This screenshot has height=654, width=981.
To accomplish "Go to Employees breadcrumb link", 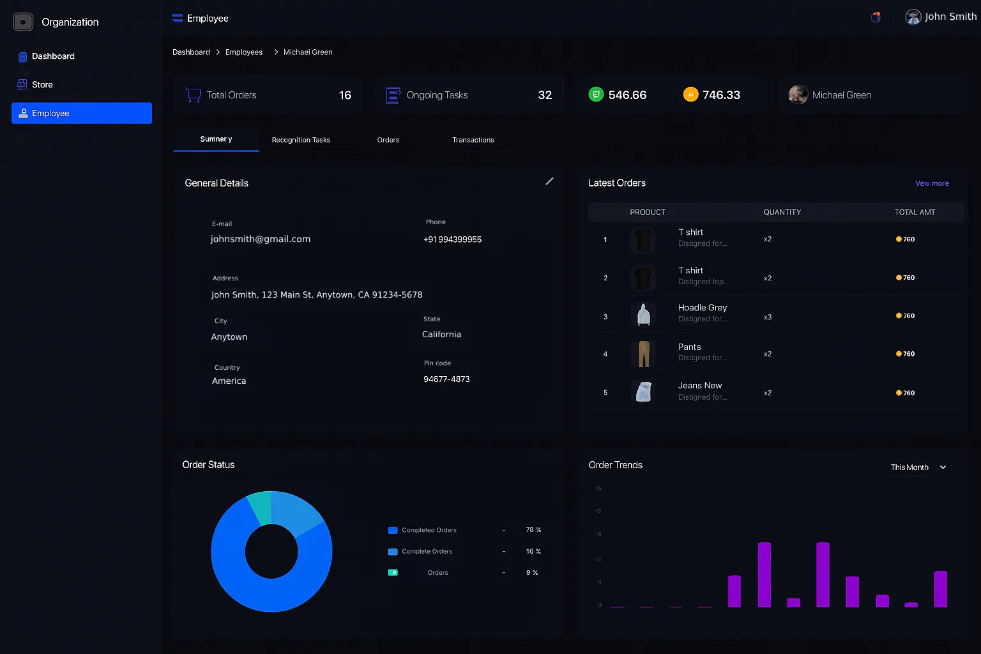I will (243, 52).
